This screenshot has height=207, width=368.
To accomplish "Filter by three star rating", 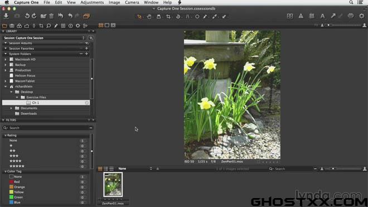I will tap(14, 156).
